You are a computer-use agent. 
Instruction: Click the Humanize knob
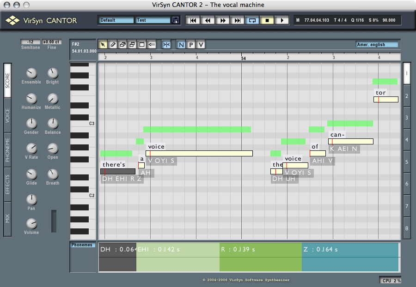[x=31, y=99]
